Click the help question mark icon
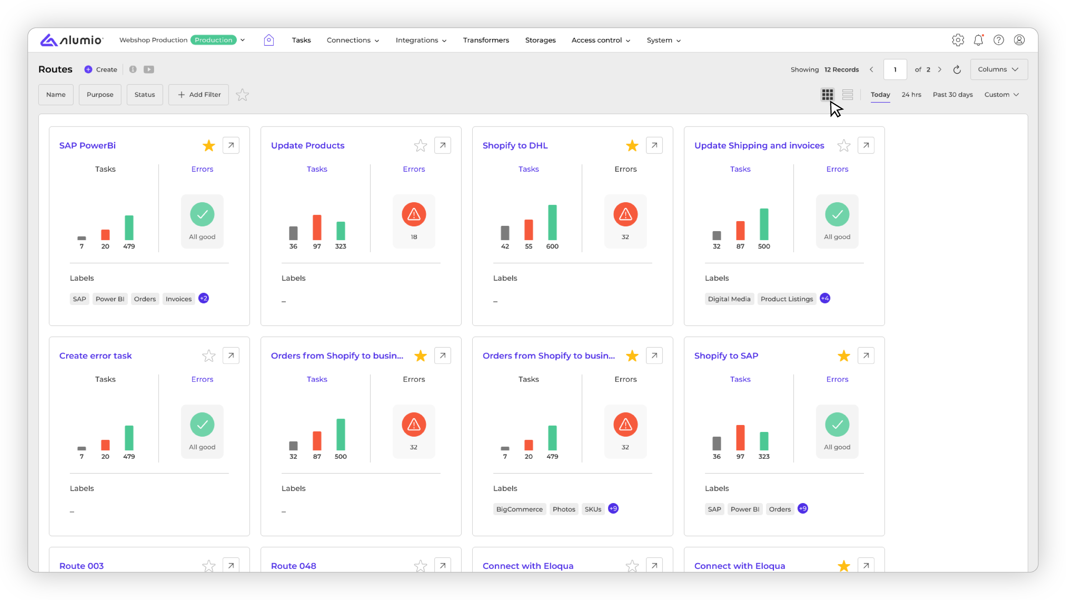The image size is (1066, 600). point(999,40)
